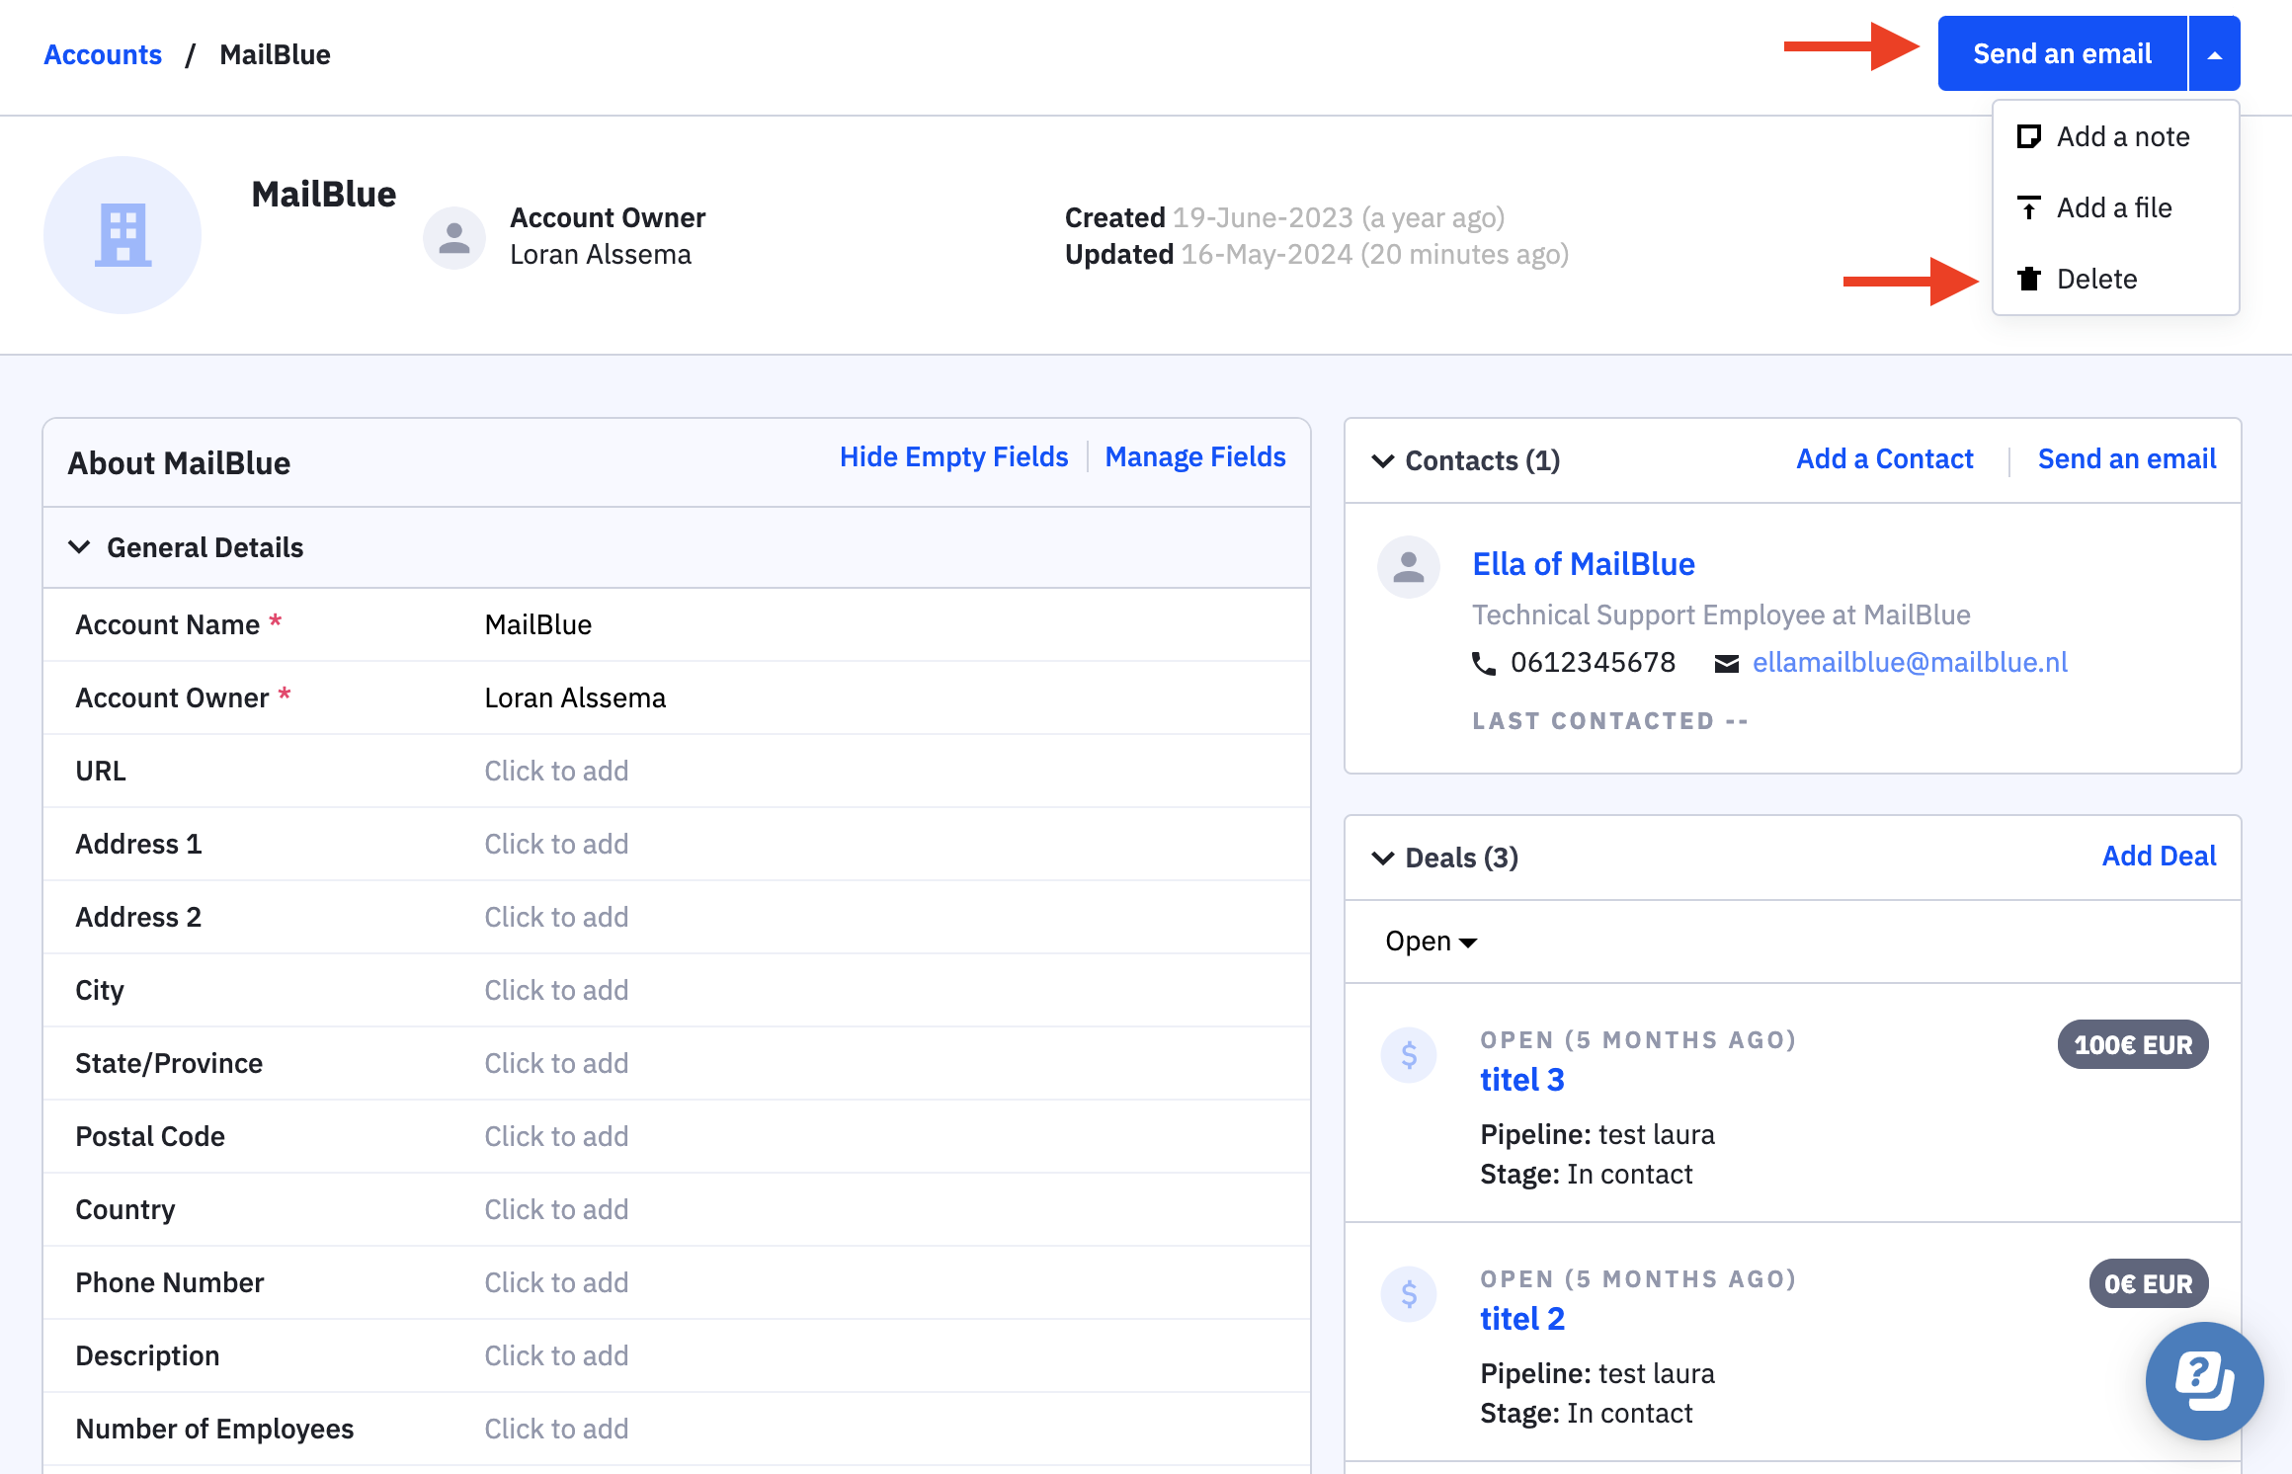Image resolution: width=2292 pixels, height=1474 pixels.
Task: Click the dollar icon for titel 2 deal
Action: coord(1409,1294)
